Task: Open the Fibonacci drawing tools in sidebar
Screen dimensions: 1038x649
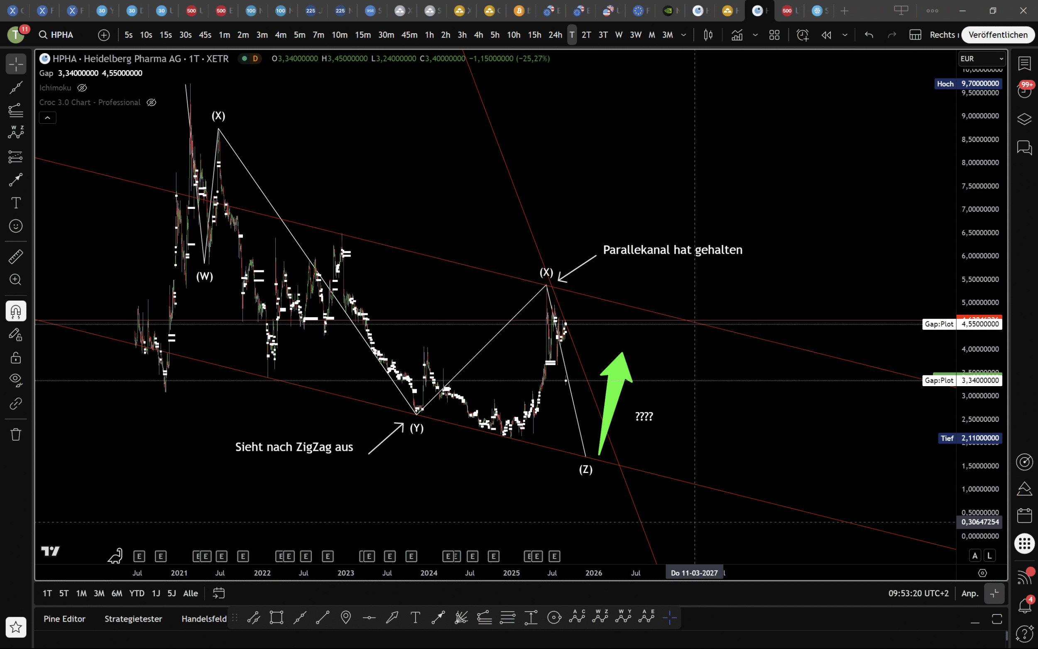Action: pos(16,110)
